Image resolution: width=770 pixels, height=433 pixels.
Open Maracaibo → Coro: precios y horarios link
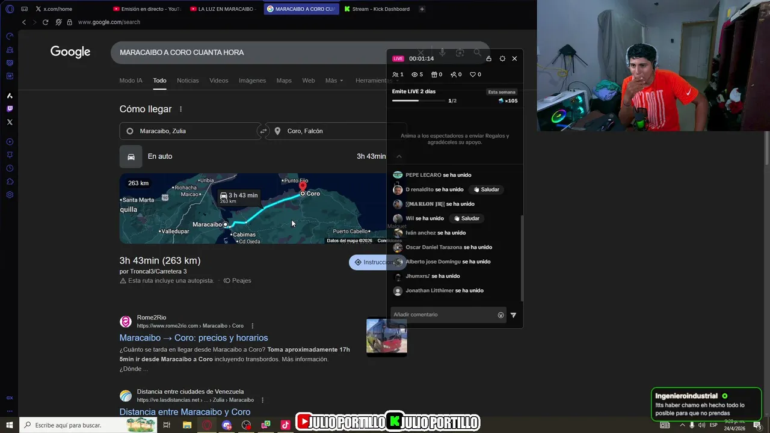point(194,338)
